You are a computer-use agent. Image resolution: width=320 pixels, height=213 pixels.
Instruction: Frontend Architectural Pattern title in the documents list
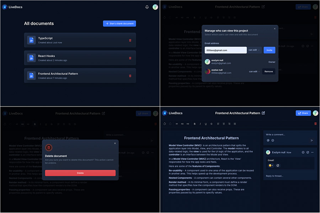tap(58, 73)
